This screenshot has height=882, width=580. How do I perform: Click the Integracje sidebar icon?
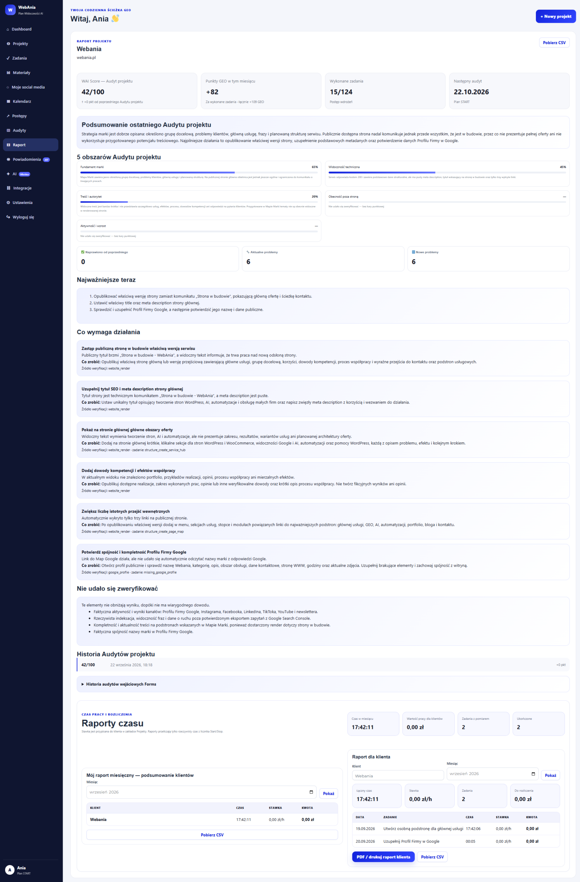[x=9, y=188]
